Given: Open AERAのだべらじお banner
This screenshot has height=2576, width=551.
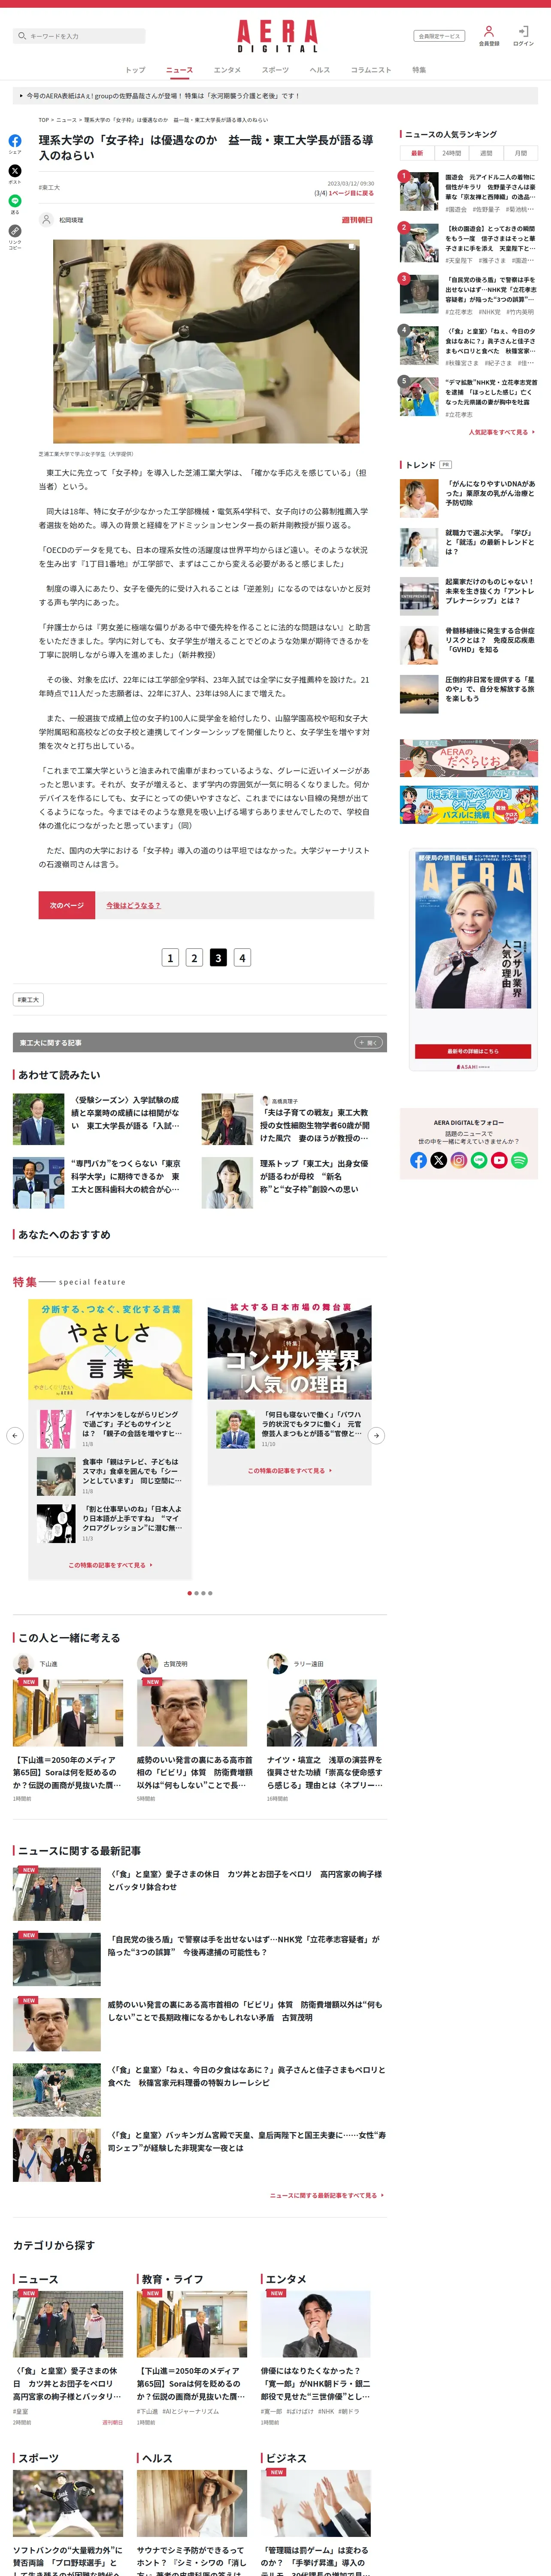Looking at the screenshot, I should point(468,758).
